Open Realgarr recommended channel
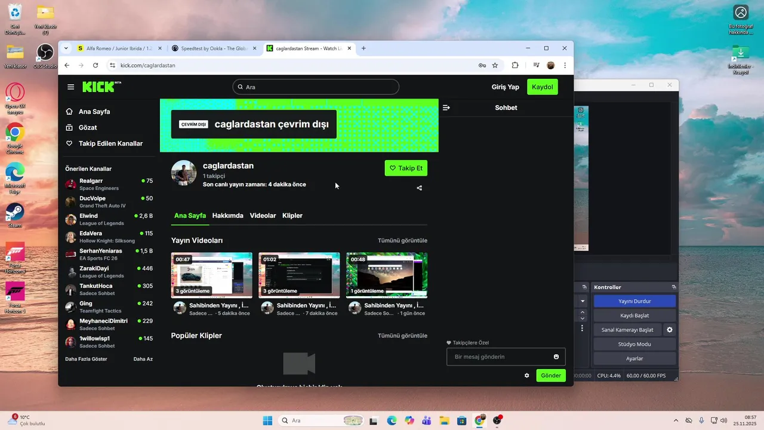The image size is (764, 430). coord(109,184)
